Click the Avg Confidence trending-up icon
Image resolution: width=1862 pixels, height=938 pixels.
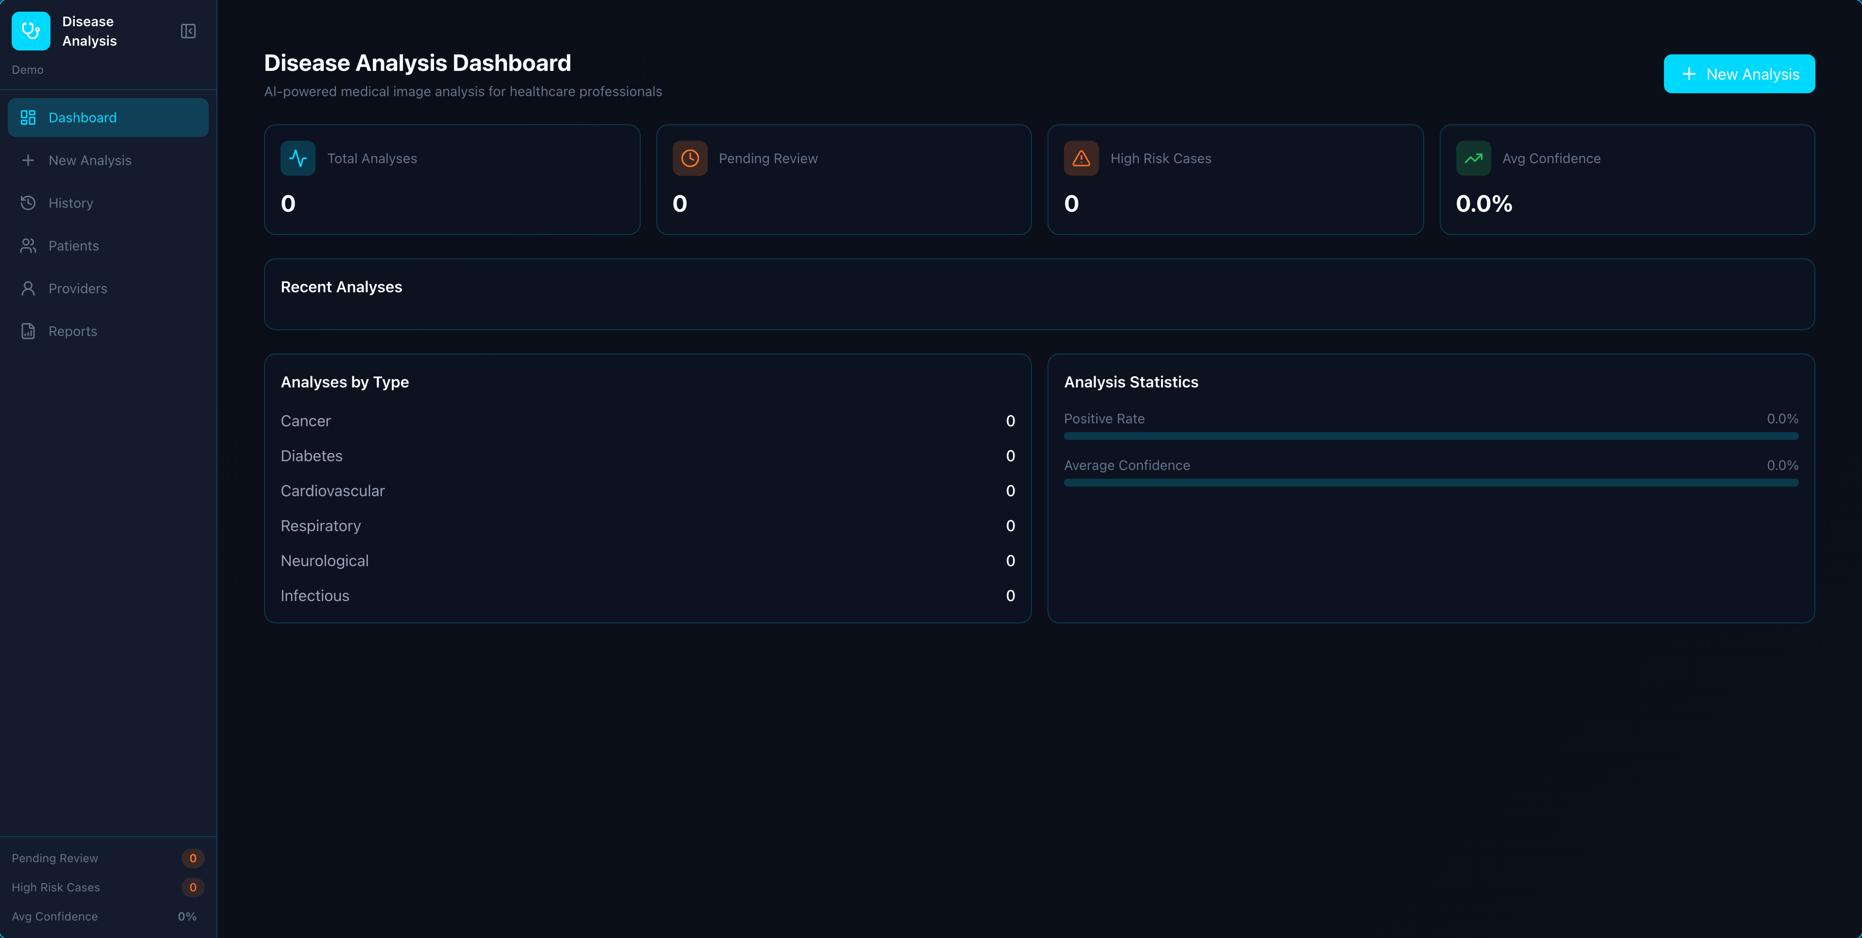point(1473,158)
